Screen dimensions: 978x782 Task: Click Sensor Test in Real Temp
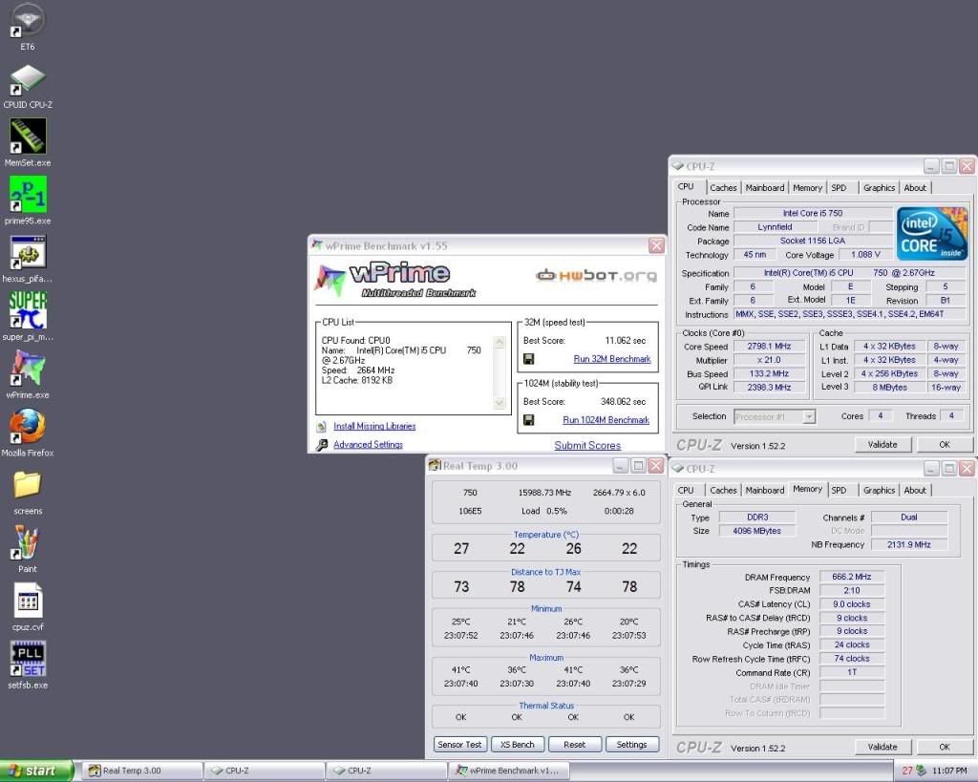[x=459, y=745]
